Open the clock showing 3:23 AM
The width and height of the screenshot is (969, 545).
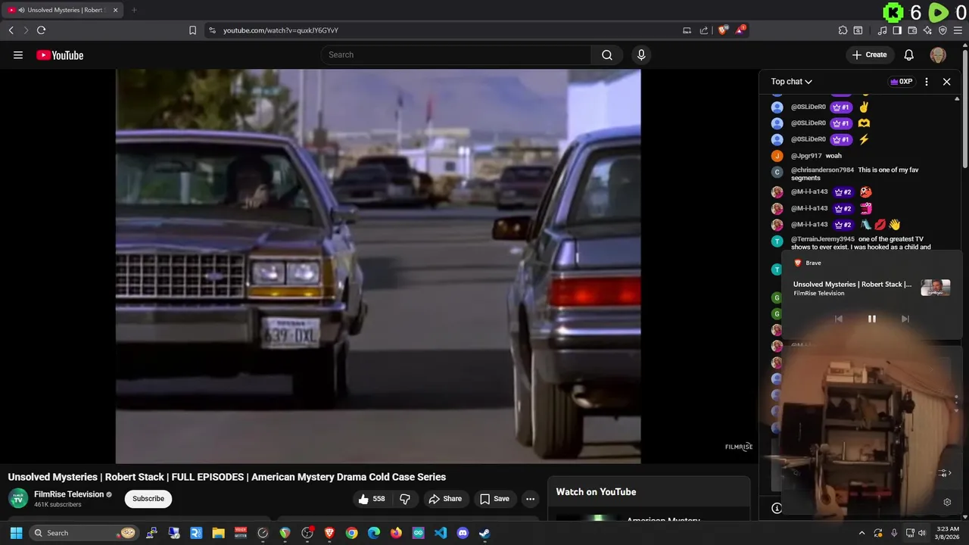(x=948, y=533)
